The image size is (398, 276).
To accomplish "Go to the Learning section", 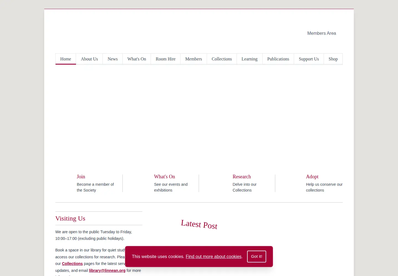I will coord(250,59).
